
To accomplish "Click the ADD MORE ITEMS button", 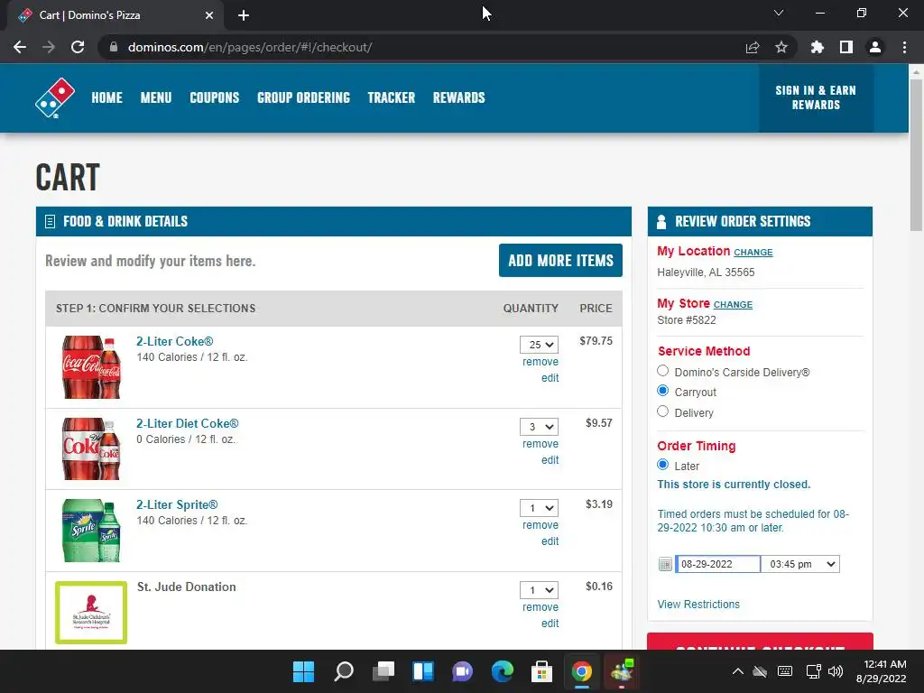I will tap(560, 261).
